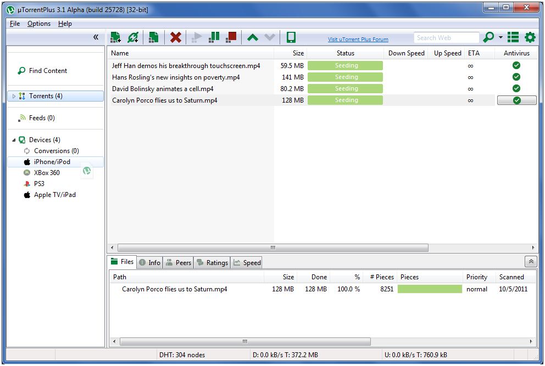Click Seeding progress bar for Jeff Han torrent
The height and width of the screenshot is (366, 545).
pos(345,65)
